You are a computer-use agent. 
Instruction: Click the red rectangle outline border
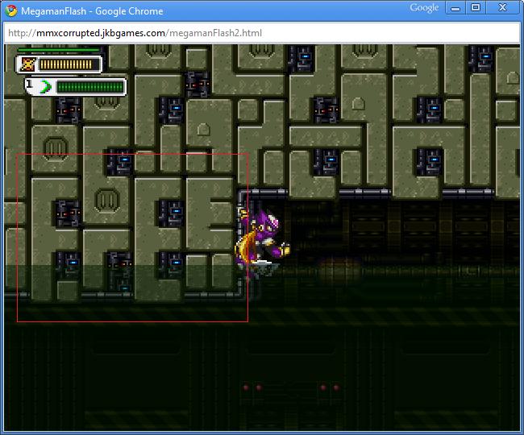click(132, 154)
